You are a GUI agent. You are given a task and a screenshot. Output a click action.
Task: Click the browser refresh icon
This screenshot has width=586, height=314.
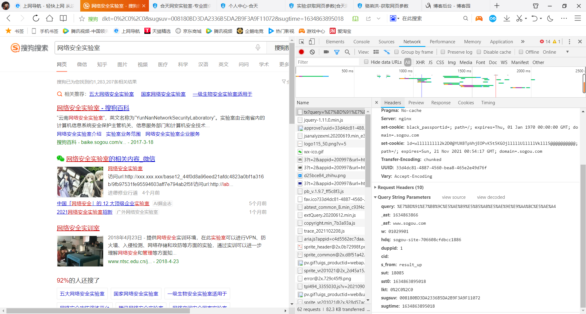tap(36, 18)
